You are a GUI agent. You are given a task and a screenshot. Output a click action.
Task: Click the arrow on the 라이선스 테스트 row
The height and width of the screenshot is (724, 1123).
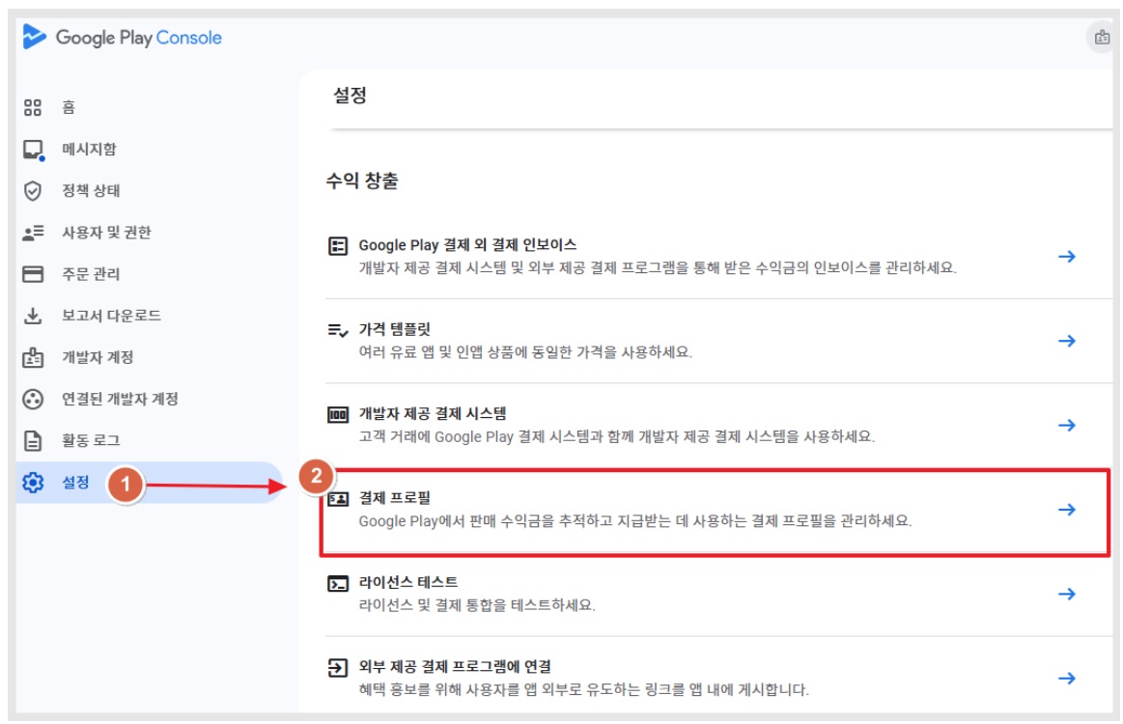coord(1066,595)
